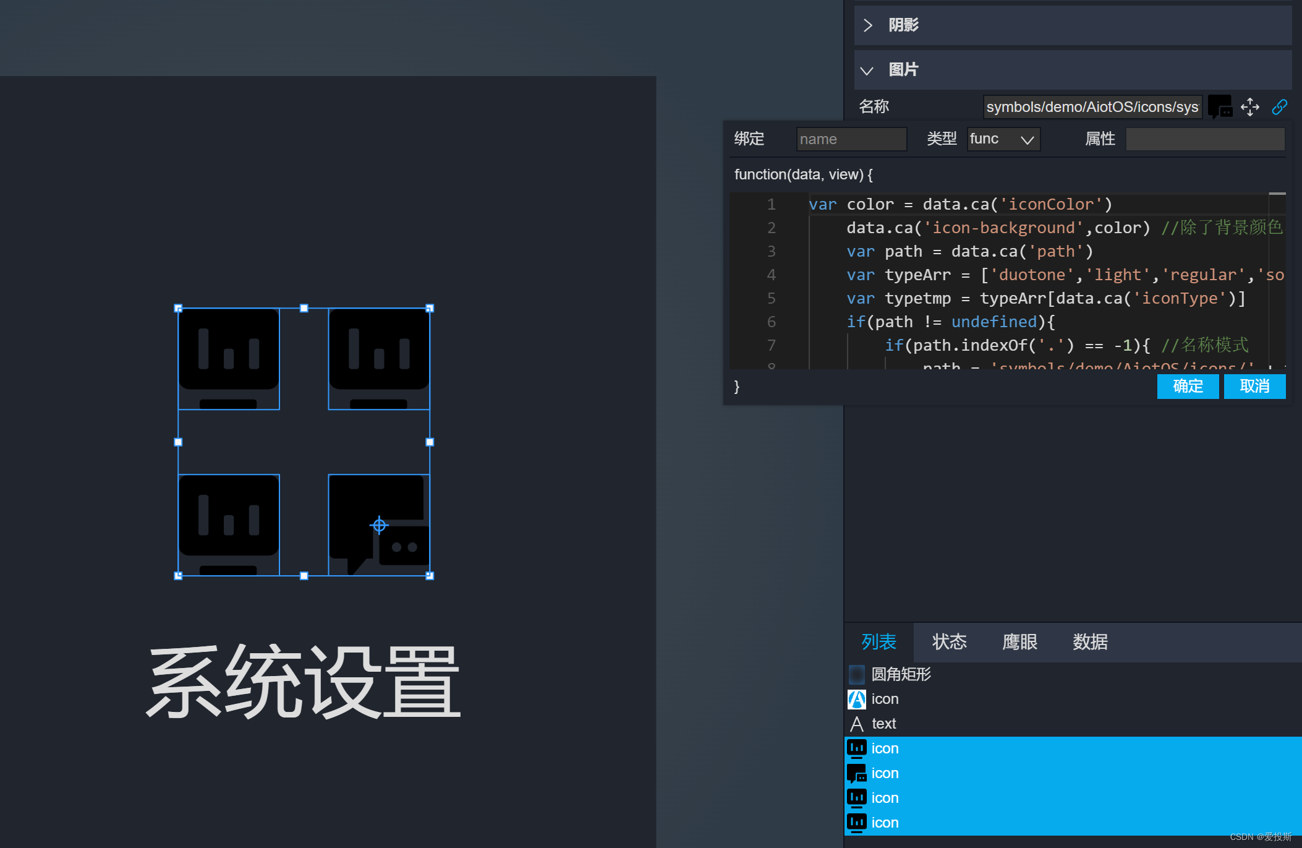This screenshot has width=1302, height=848.
Task: Switch to the 状态 tab
Action: pyautogui.click(x=949, y=642)
